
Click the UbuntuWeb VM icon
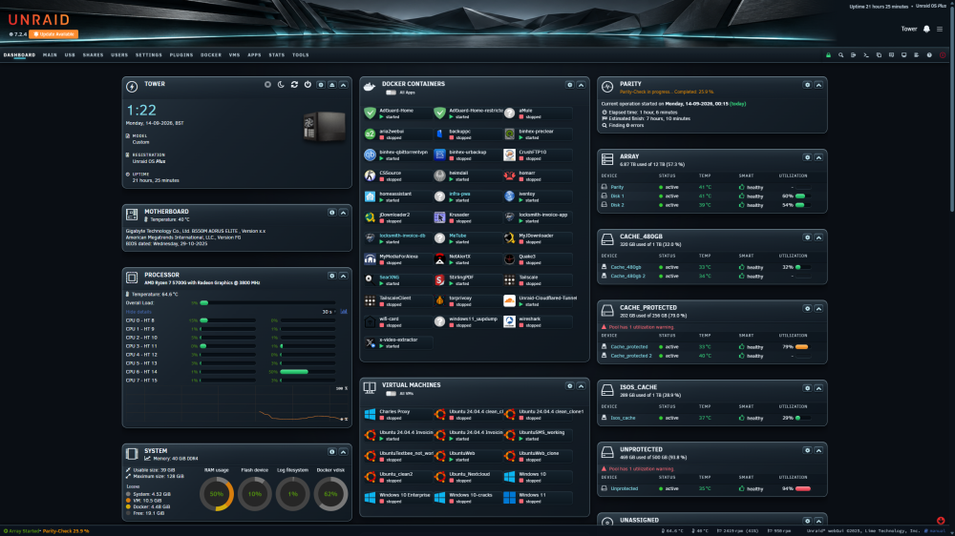(x=439, y=456)
